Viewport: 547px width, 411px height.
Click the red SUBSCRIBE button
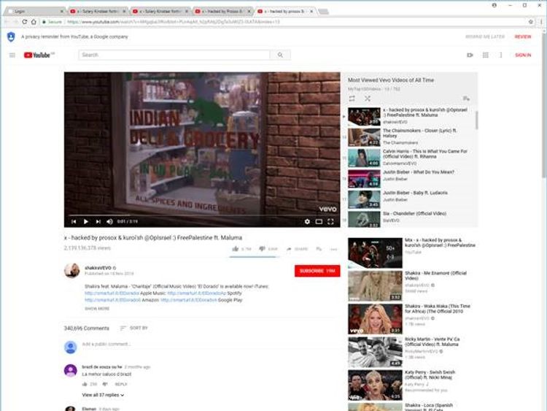coord(317,271)
